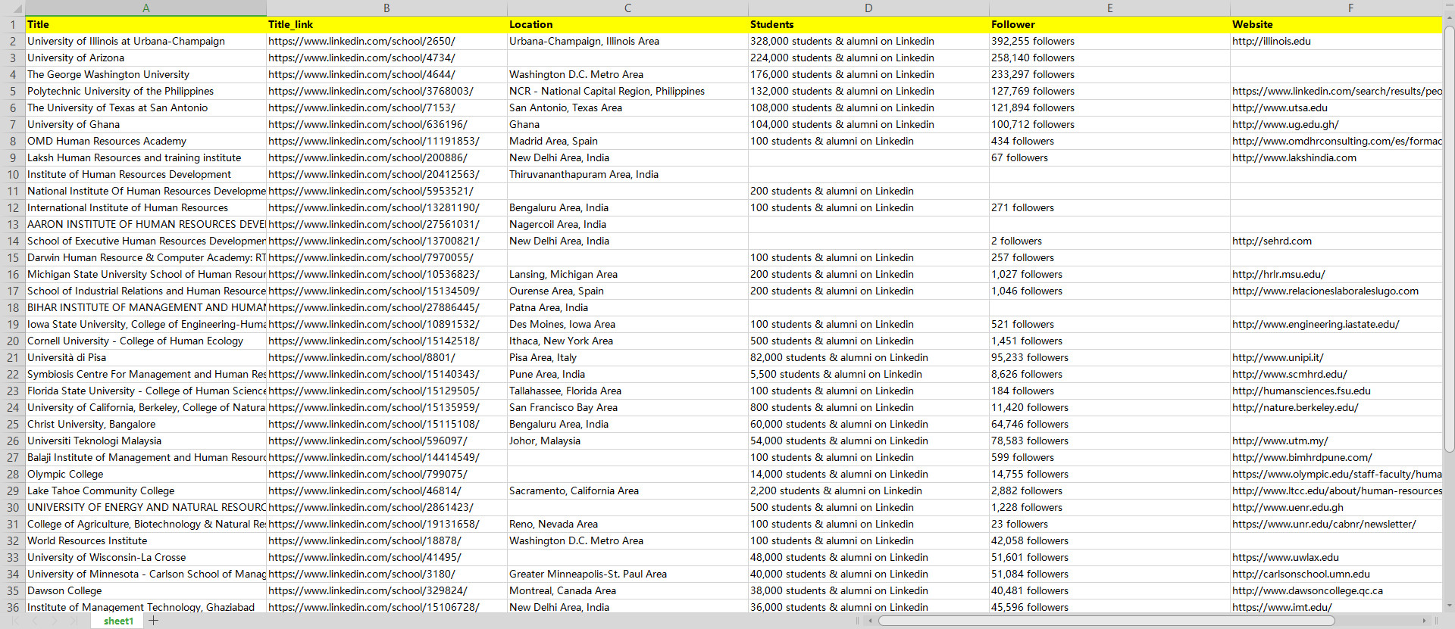
Task: Select 'San Antonio, Texas Area' location cell
Action: point(628,108)
